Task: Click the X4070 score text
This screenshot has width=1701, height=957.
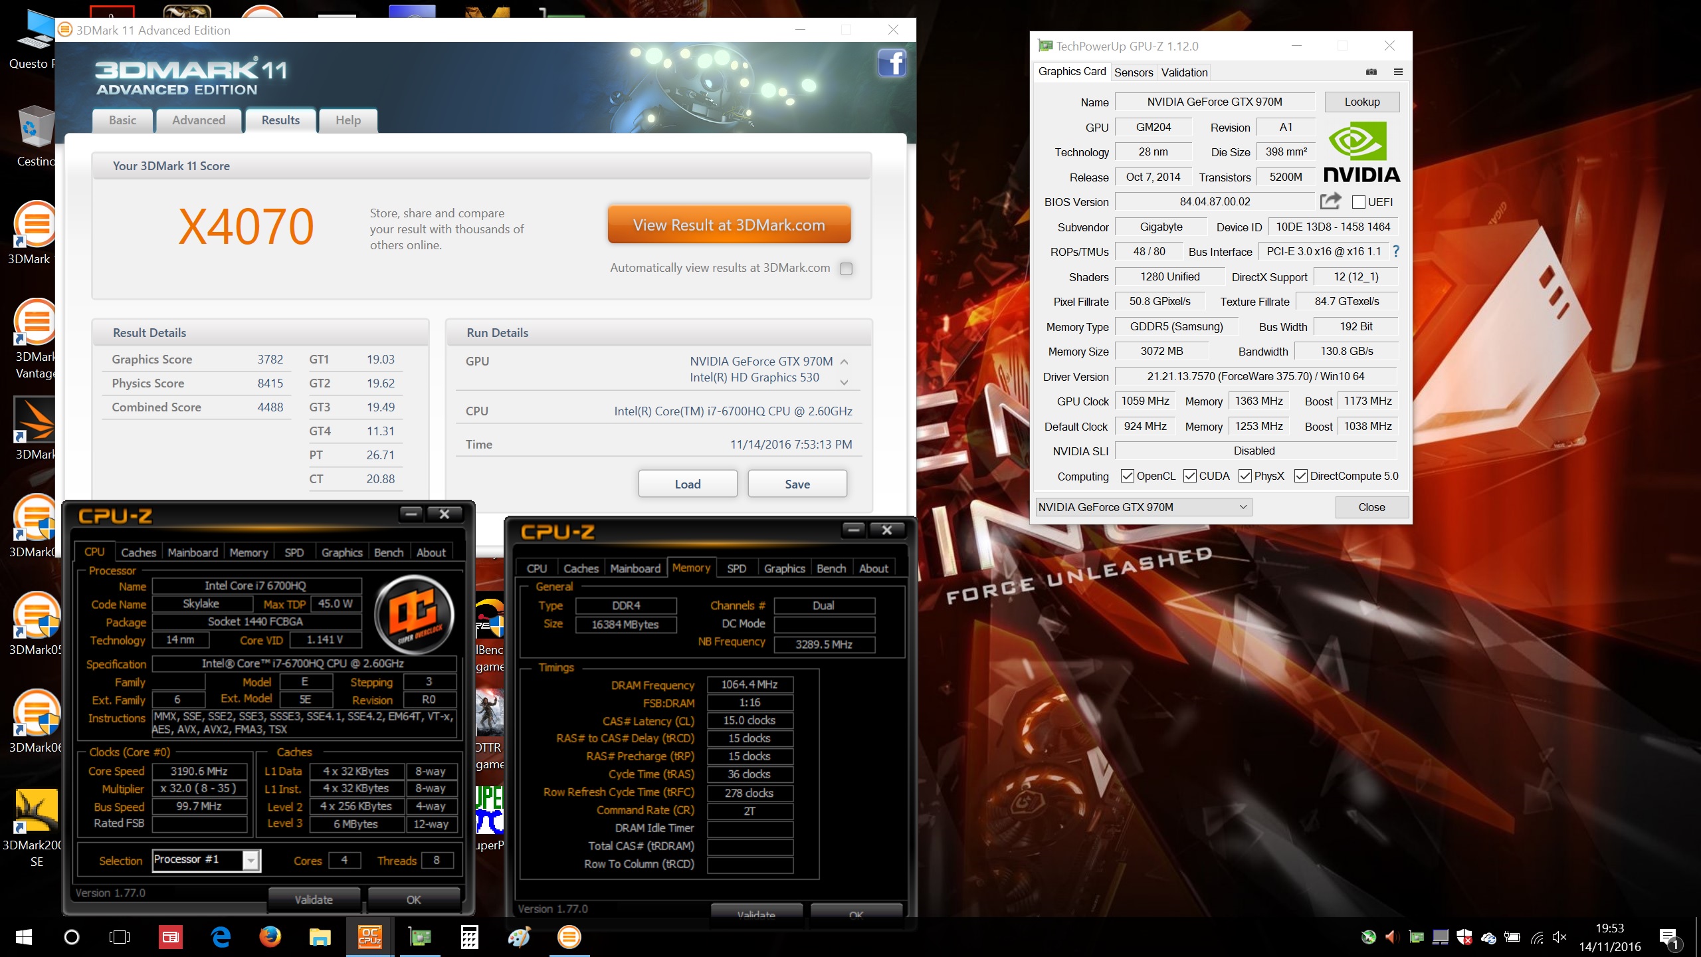Action: coord(246,226)
